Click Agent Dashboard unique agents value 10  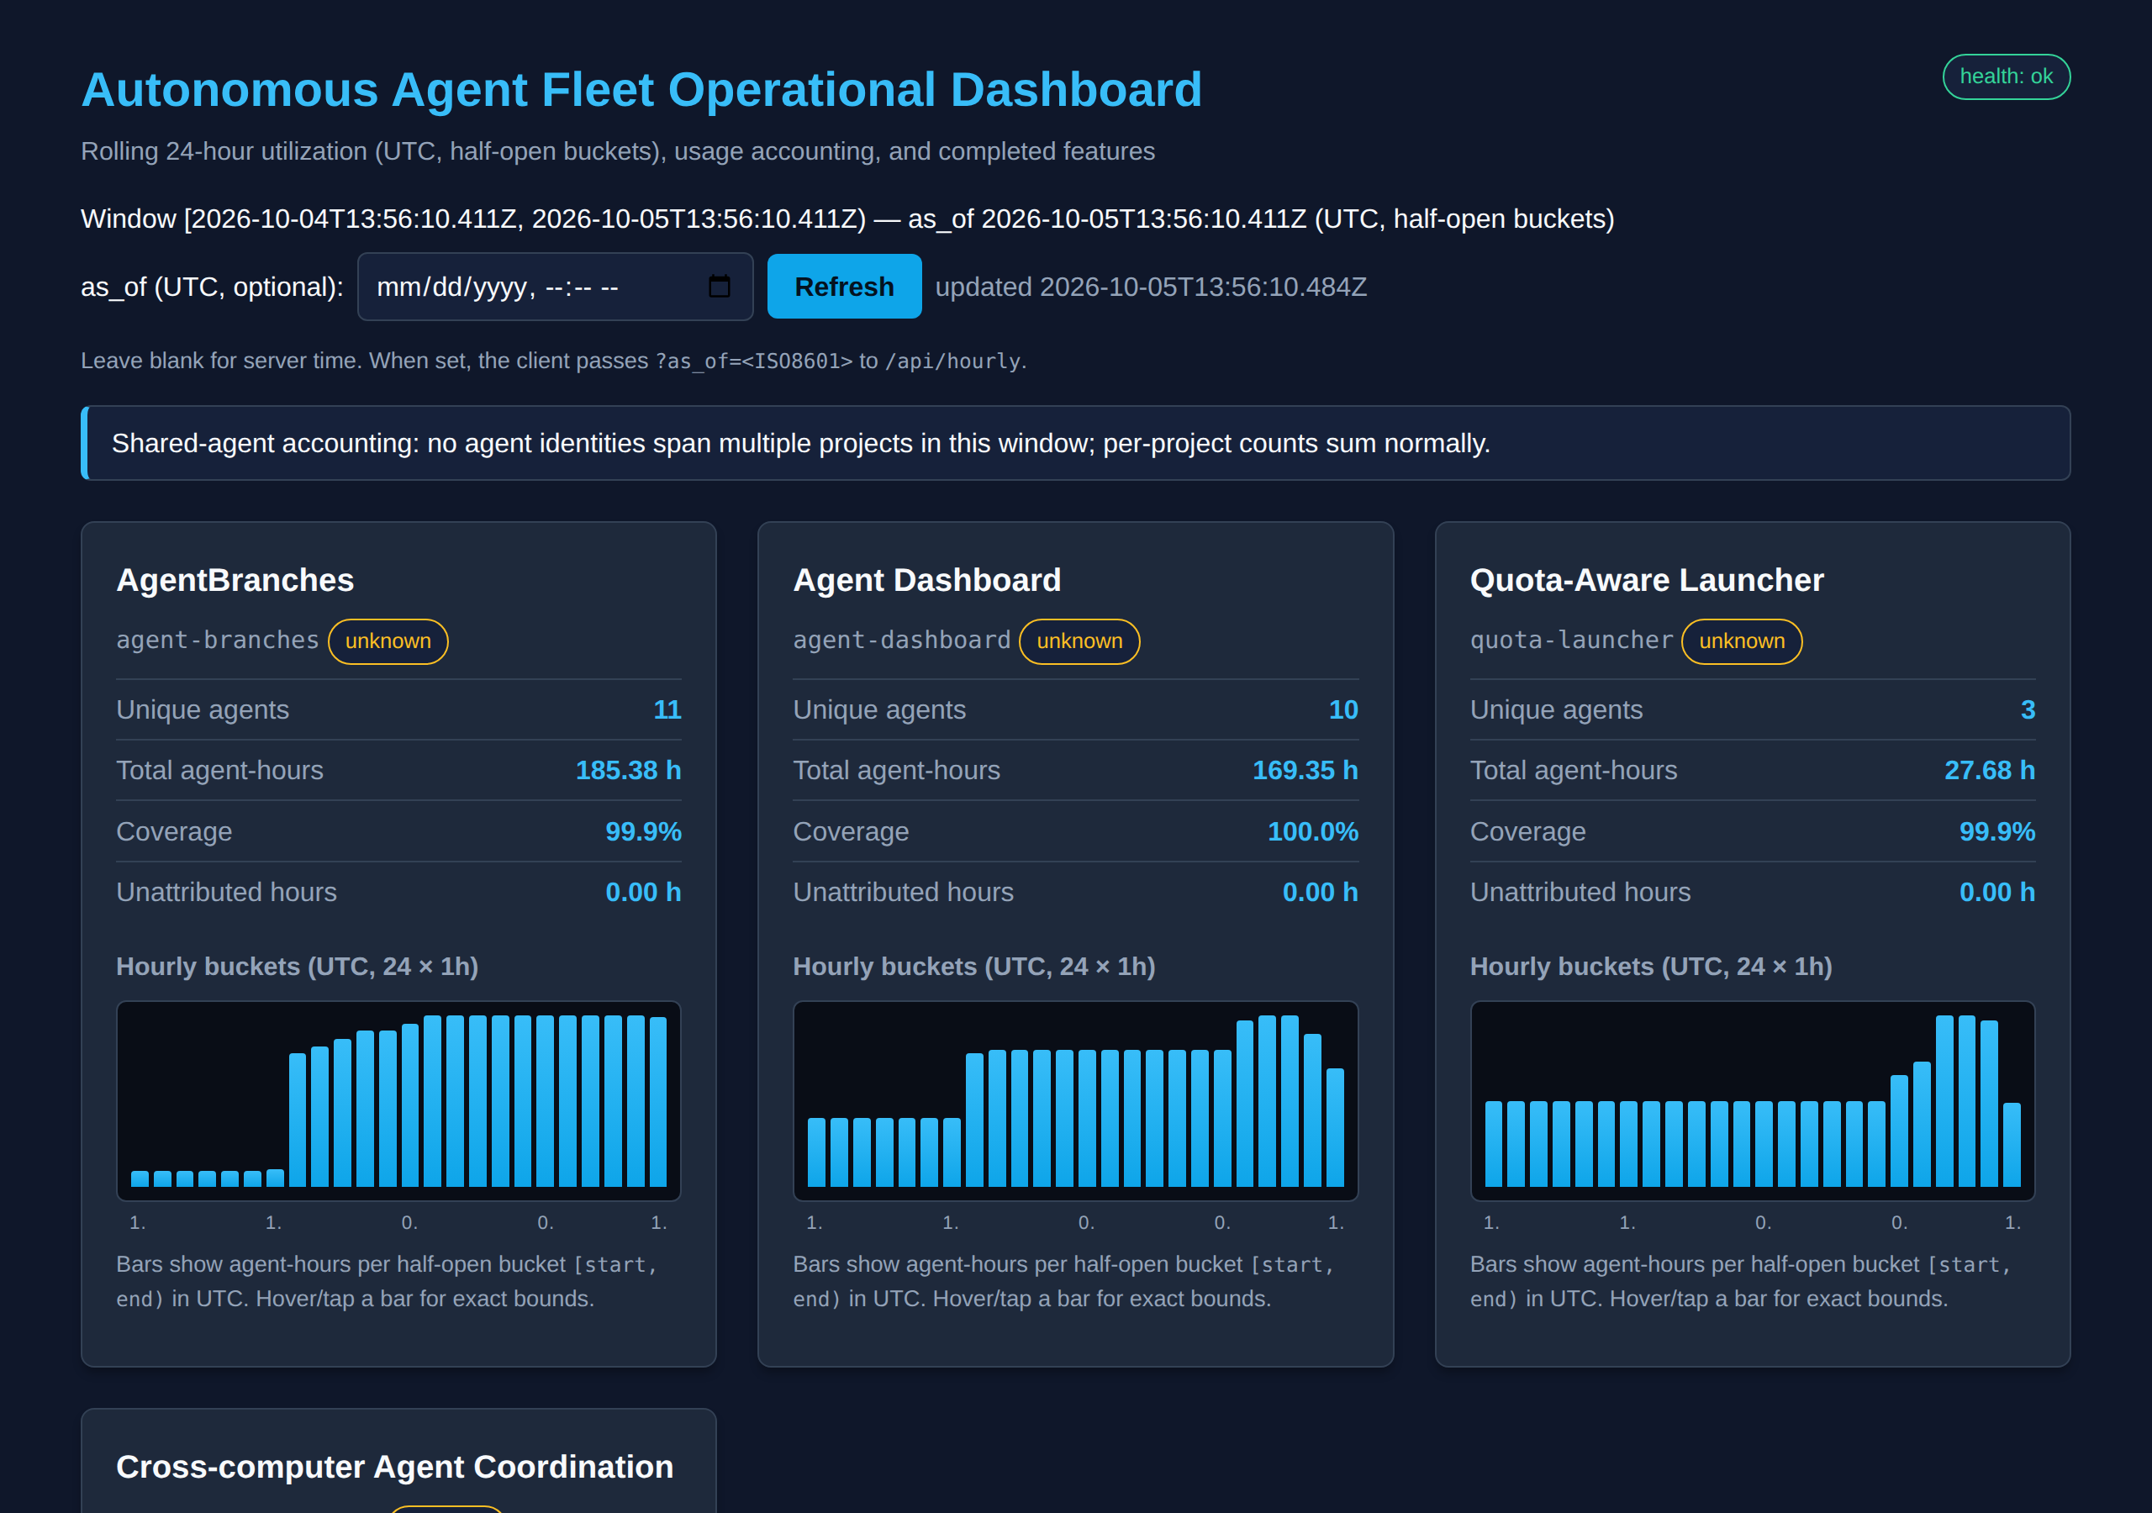(x=1343, y=709)
